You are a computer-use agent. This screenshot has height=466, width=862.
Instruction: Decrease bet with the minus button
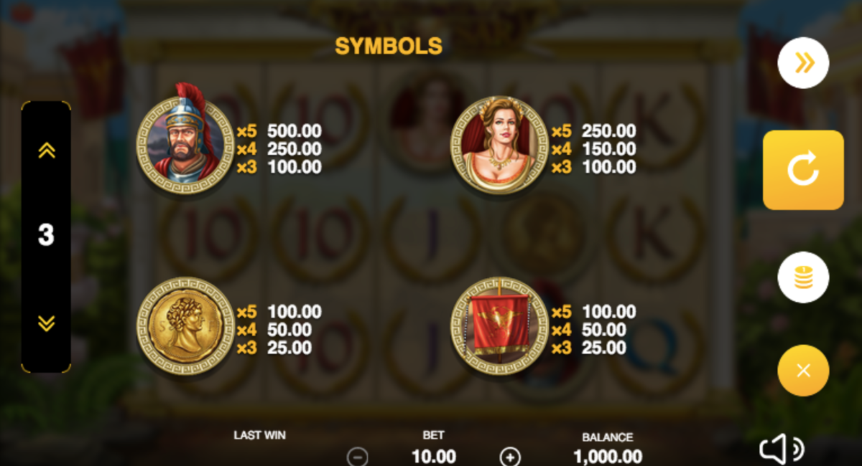[x=357, y=457]
